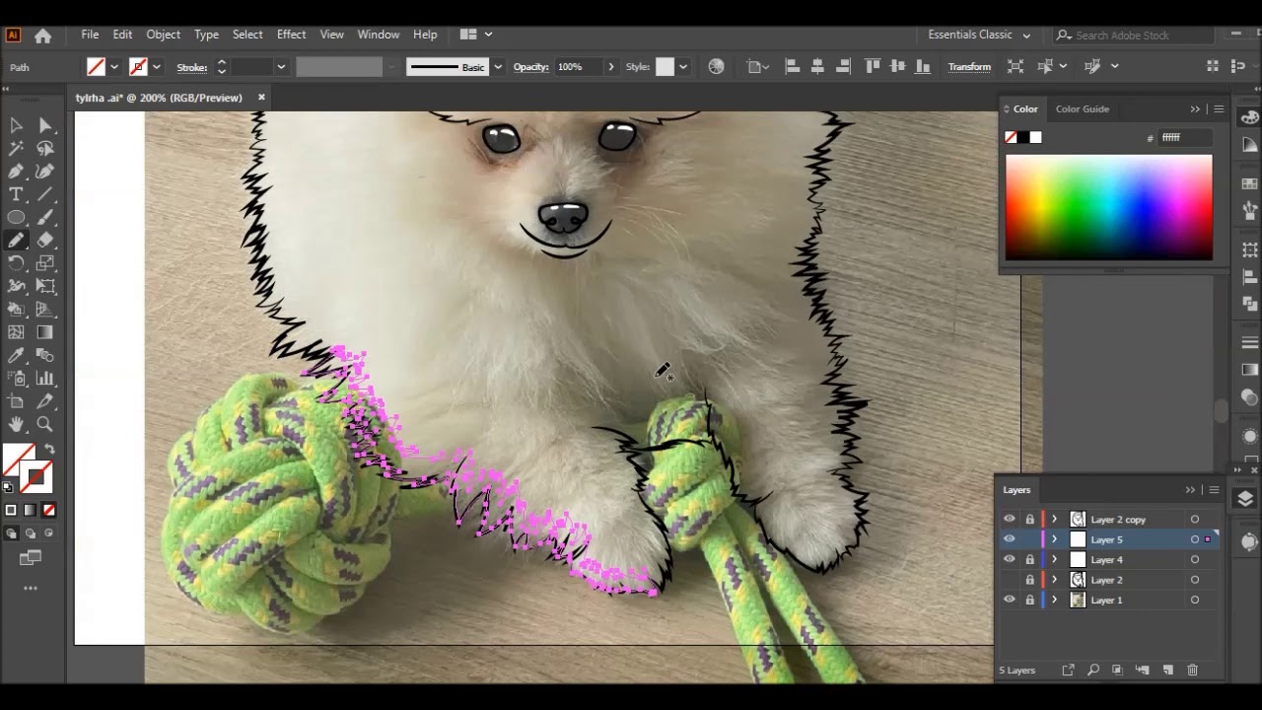Image resolution: width=1262 pixels, height=710 pixels.
Task: Select the Artboard tool
Action: pos(16,401)
